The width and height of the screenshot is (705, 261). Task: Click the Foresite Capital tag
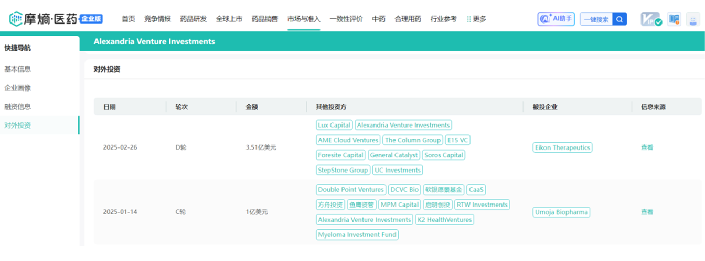pyautogui.click(x=341, y=155)
